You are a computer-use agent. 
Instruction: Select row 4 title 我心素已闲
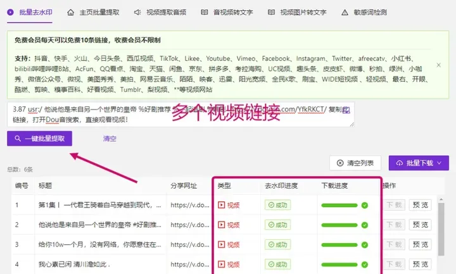click(x=75, y=265)
